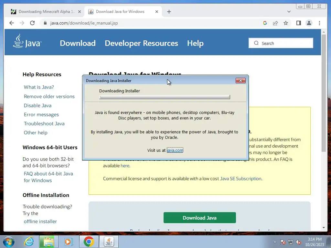Screen dimensions: 331x248
Task: Click the muted volume tray icon
Action: click(298, 242)
